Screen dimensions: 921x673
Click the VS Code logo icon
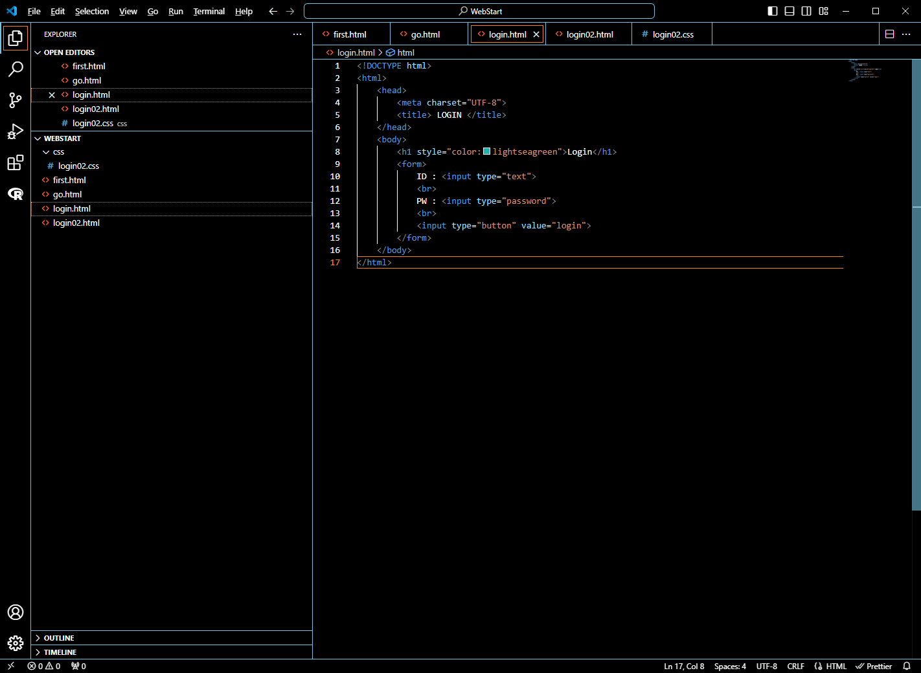click(12, 11)
